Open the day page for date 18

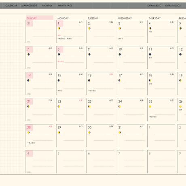click(x=150, y=75)
